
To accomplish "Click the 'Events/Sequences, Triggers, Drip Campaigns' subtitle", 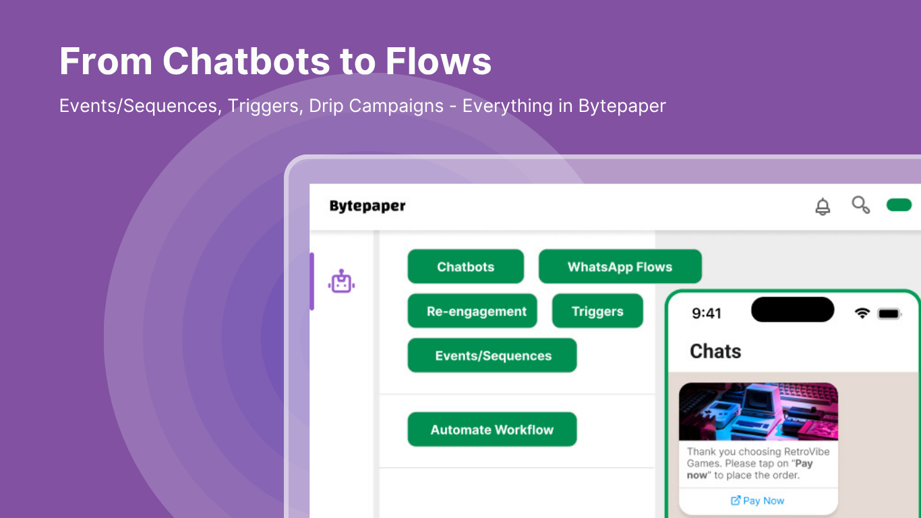I will 363,106.
